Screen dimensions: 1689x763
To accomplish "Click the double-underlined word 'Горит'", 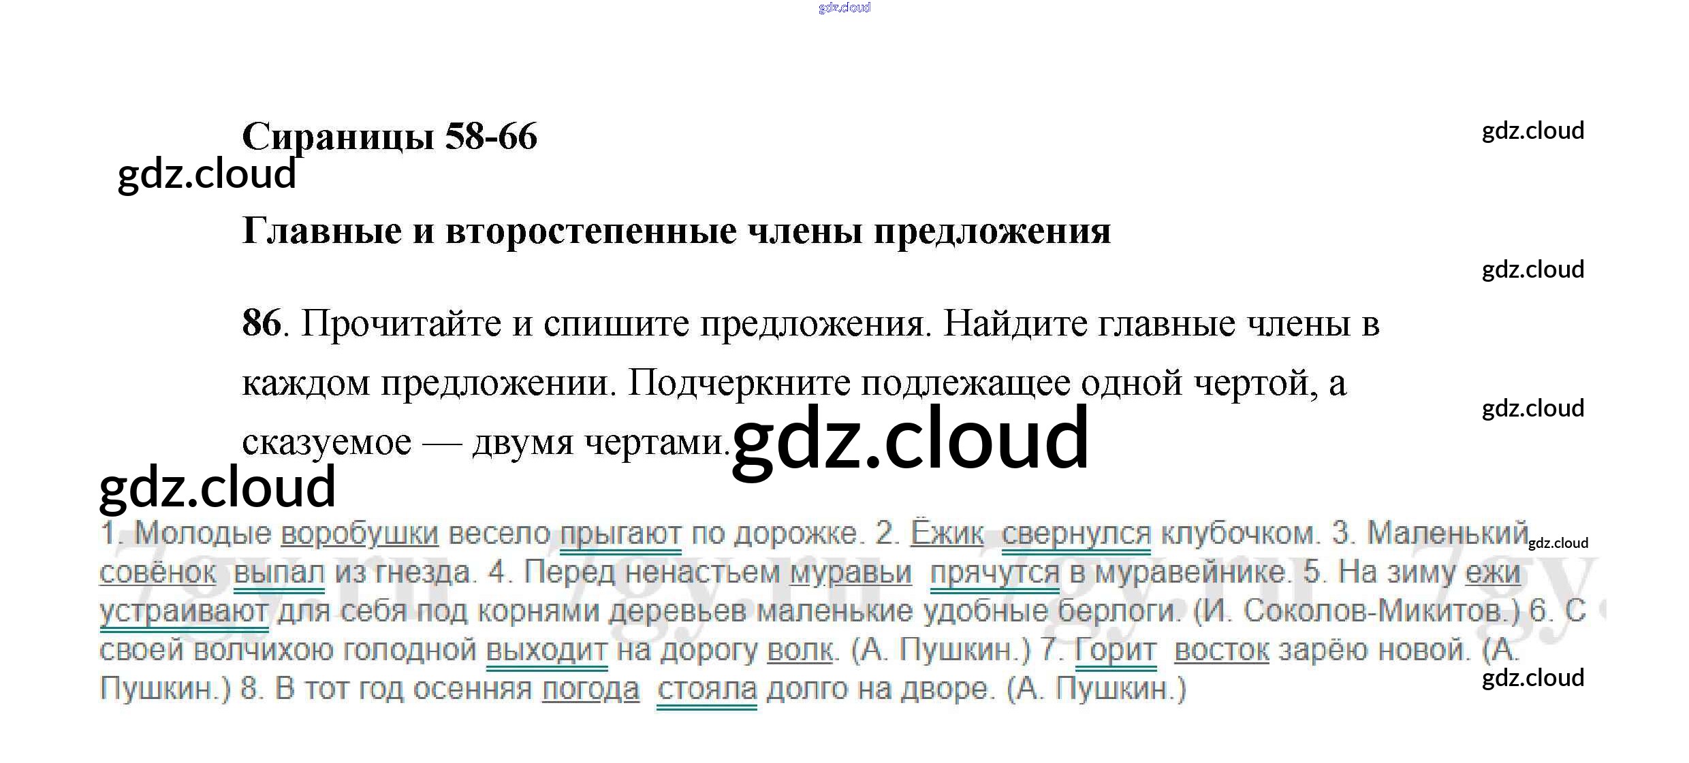I will coord(1116,650).
